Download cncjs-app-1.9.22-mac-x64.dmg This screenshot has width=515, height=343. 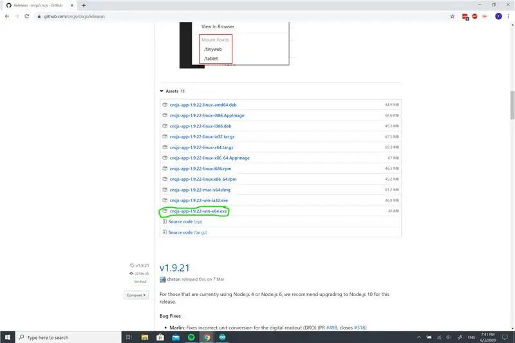tap(200, 190)
